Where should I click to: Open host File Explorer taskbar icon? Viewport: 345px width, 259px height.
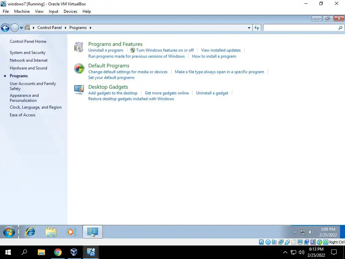41,252
